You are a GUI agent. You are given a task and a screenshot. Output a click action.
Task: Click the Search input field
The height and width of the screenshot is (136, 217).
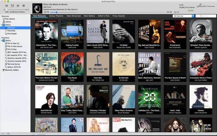(206, 16)
